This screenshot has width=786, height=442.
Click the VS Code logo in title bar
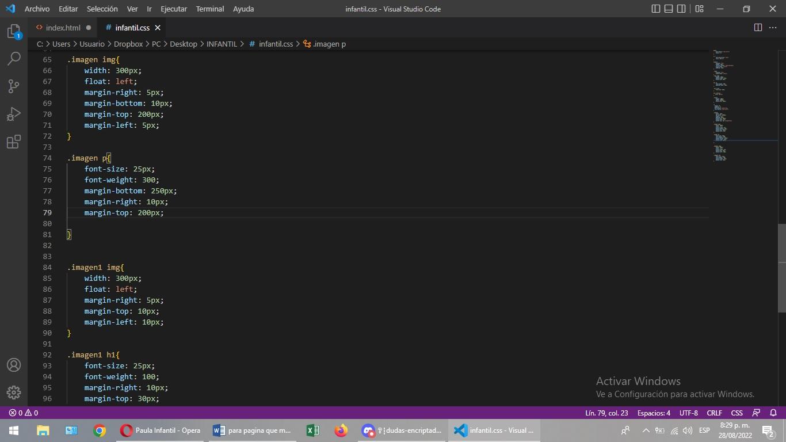[x=10, y=9]
